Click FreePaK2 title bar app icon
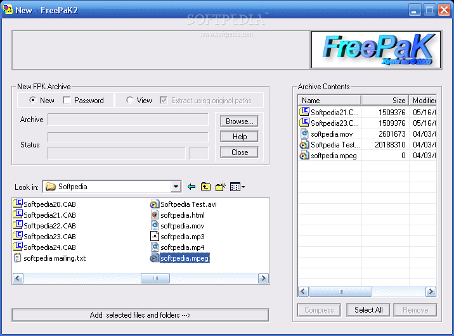The image size is (454, 336). 8,9
